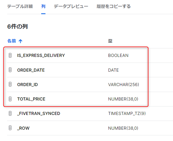Viewport: 173px width, 141px height.
Task: Click the ascending sort arrow next to 名前
Action: (x=20, y=41)
